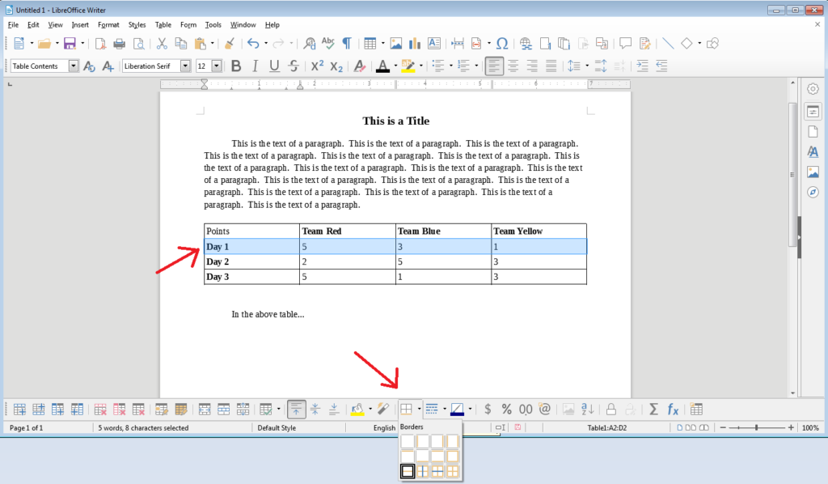This screenshot has height=484, width=828.
Task: Apply currency number format to cells
Action: pos(488,410)
